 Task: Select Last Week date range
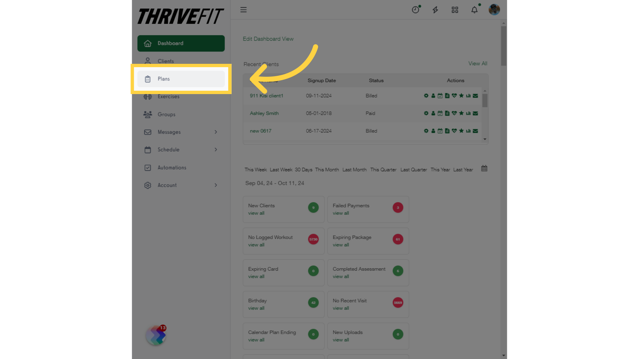click(281, 170)
